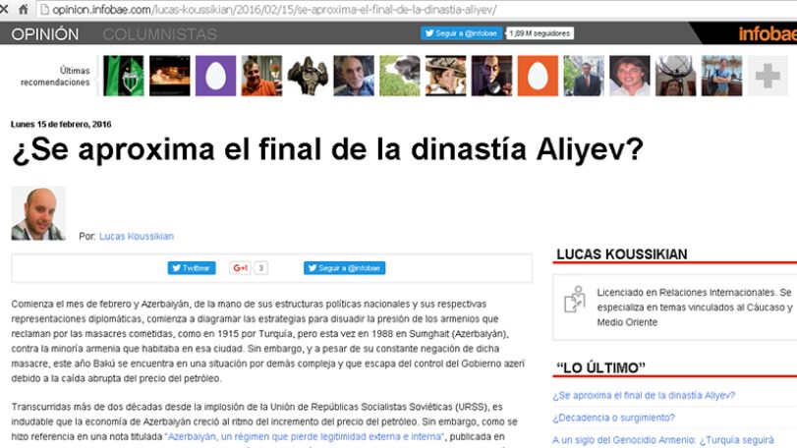
Task: Open the man in blue shirt avatar recommendation
Action: (721, 76)
